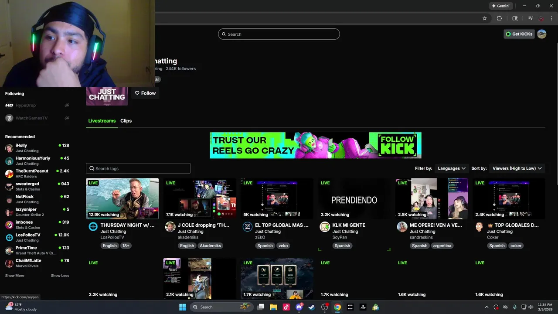Screen dimensions: 558x314
Task: Click the Windows taskbar search box
Action: point(221,307)
